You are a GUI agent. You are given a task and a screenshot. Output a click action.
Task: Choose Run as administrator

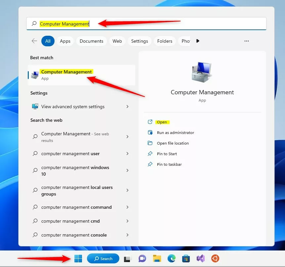pos(176,133)
